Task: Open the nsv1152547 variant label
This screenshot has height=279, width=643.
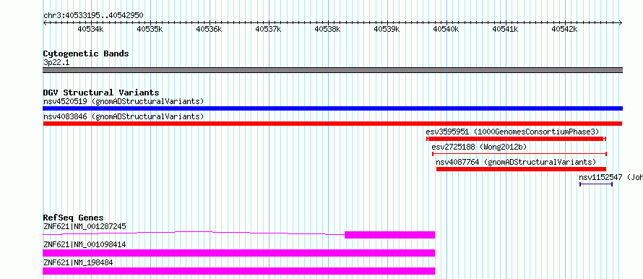Action: 610,177
